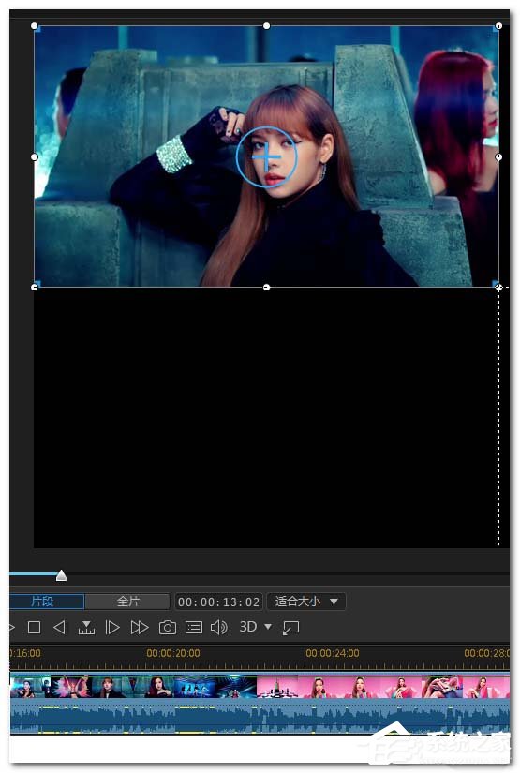Click the seek-by-unit timeline icon
This screenshot has height=773, width=520.
[x=86, y=628]
